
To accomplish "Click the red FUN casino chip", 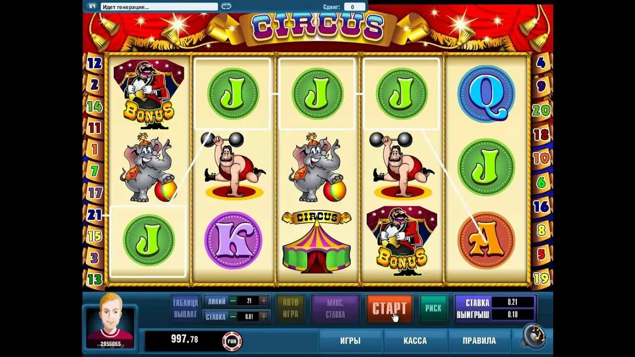I will tap(232, 341).
